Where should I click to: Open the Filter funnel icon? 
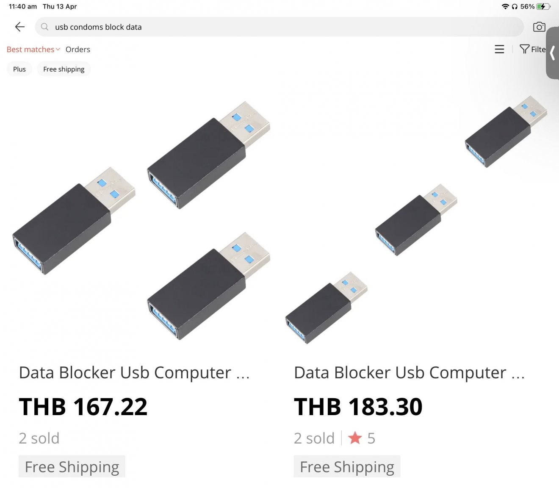click(x=524, y=49)
